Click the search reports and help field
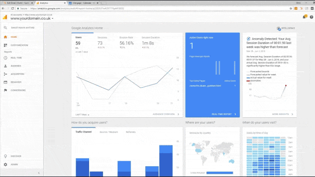 tap(22, 27)
